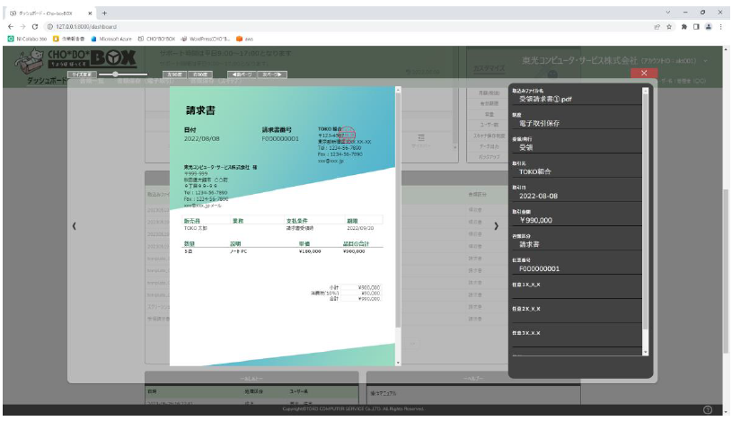Screen dimensions: 732x421
Task: Go to 次ページ in preview
Action: pos(266,74)
